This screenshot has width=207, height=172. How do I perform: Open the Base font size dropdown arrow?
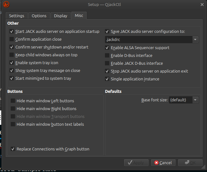(195, 100)
